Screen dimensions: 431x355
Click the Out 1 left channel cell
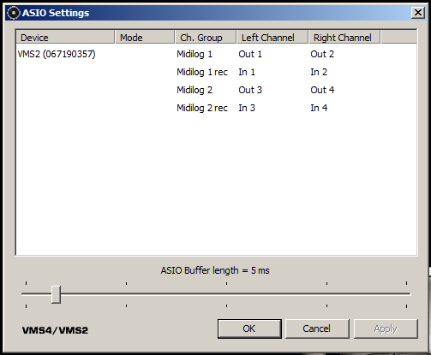point(250,54)
